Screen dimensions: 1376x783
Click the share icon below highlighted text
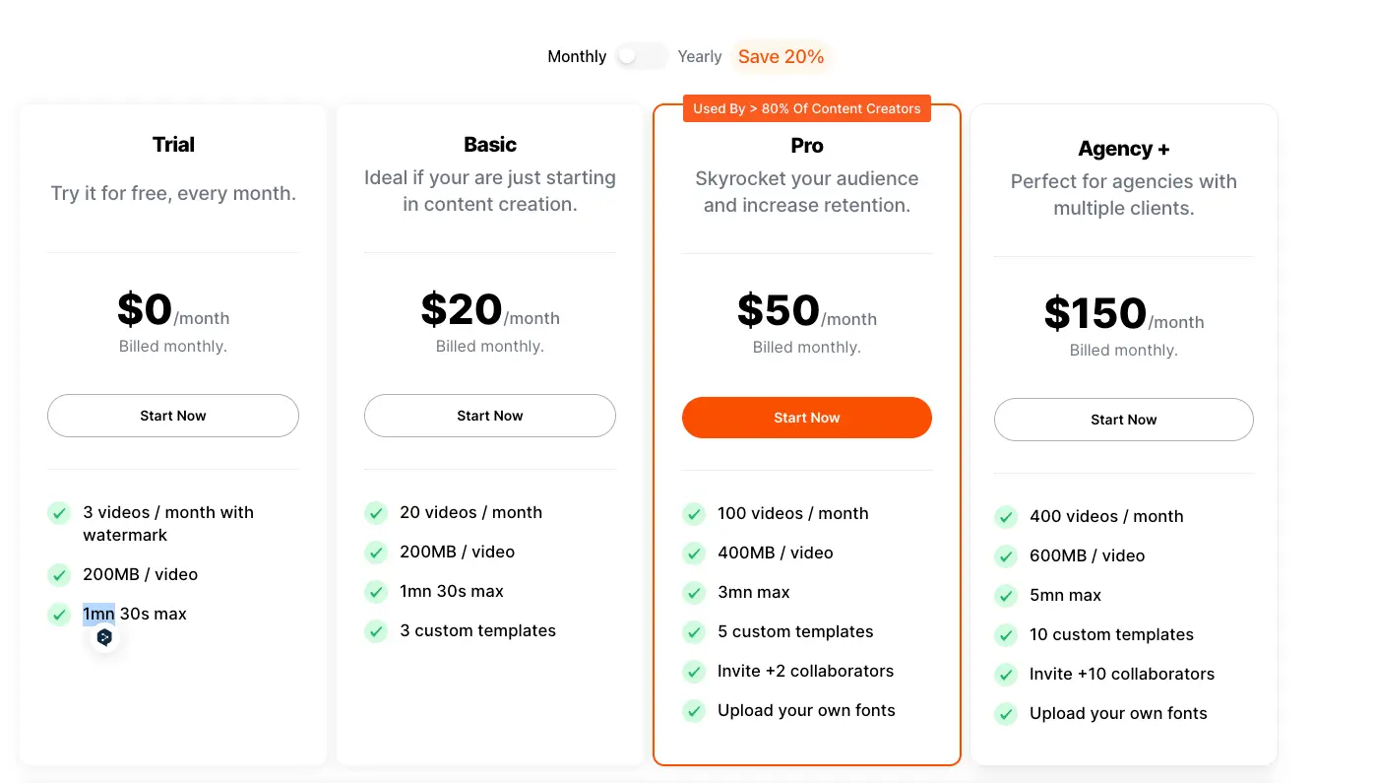(104, 637)
